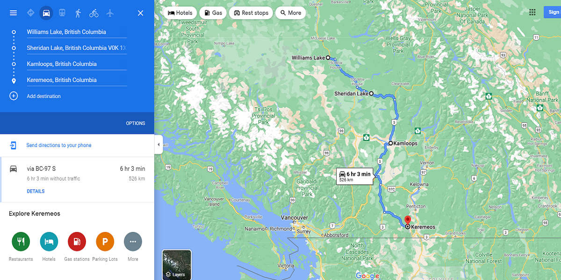Collapse the side panel arrow
Image resolution: width=561 pixels, height=280 pixels.
point(158,145)
